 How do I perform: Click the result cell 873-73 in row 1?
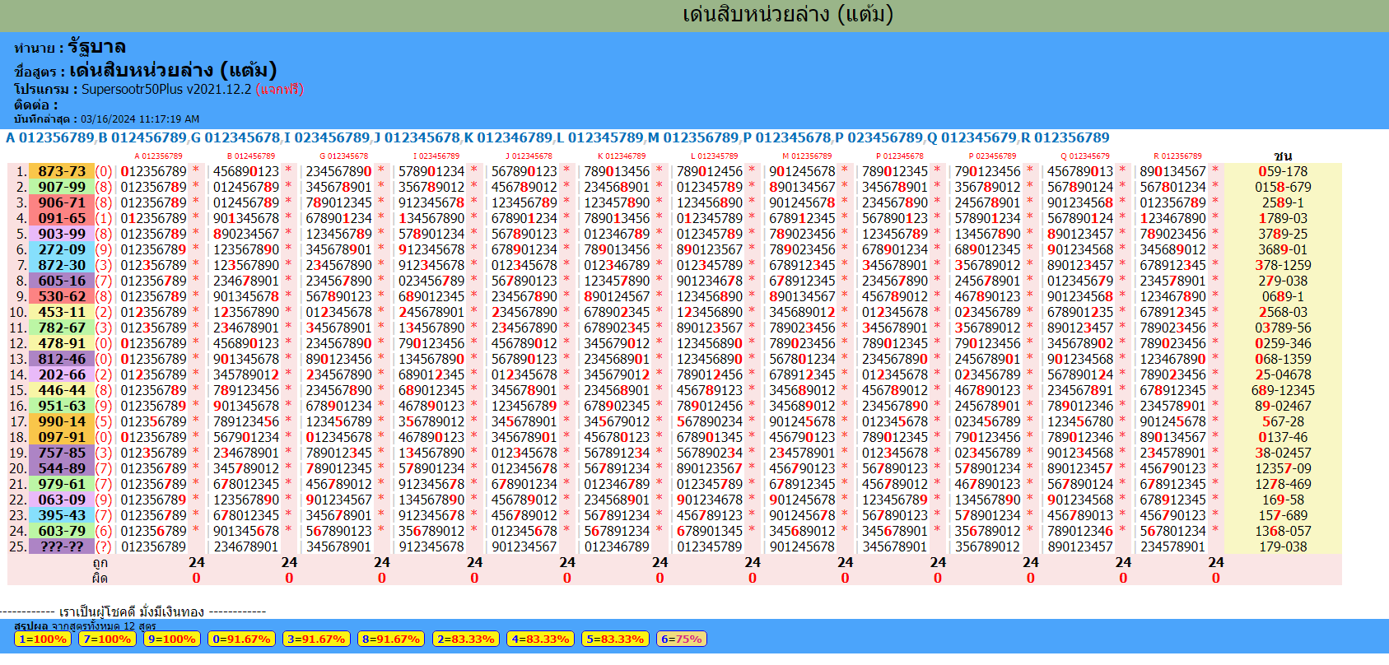(62, 171)
